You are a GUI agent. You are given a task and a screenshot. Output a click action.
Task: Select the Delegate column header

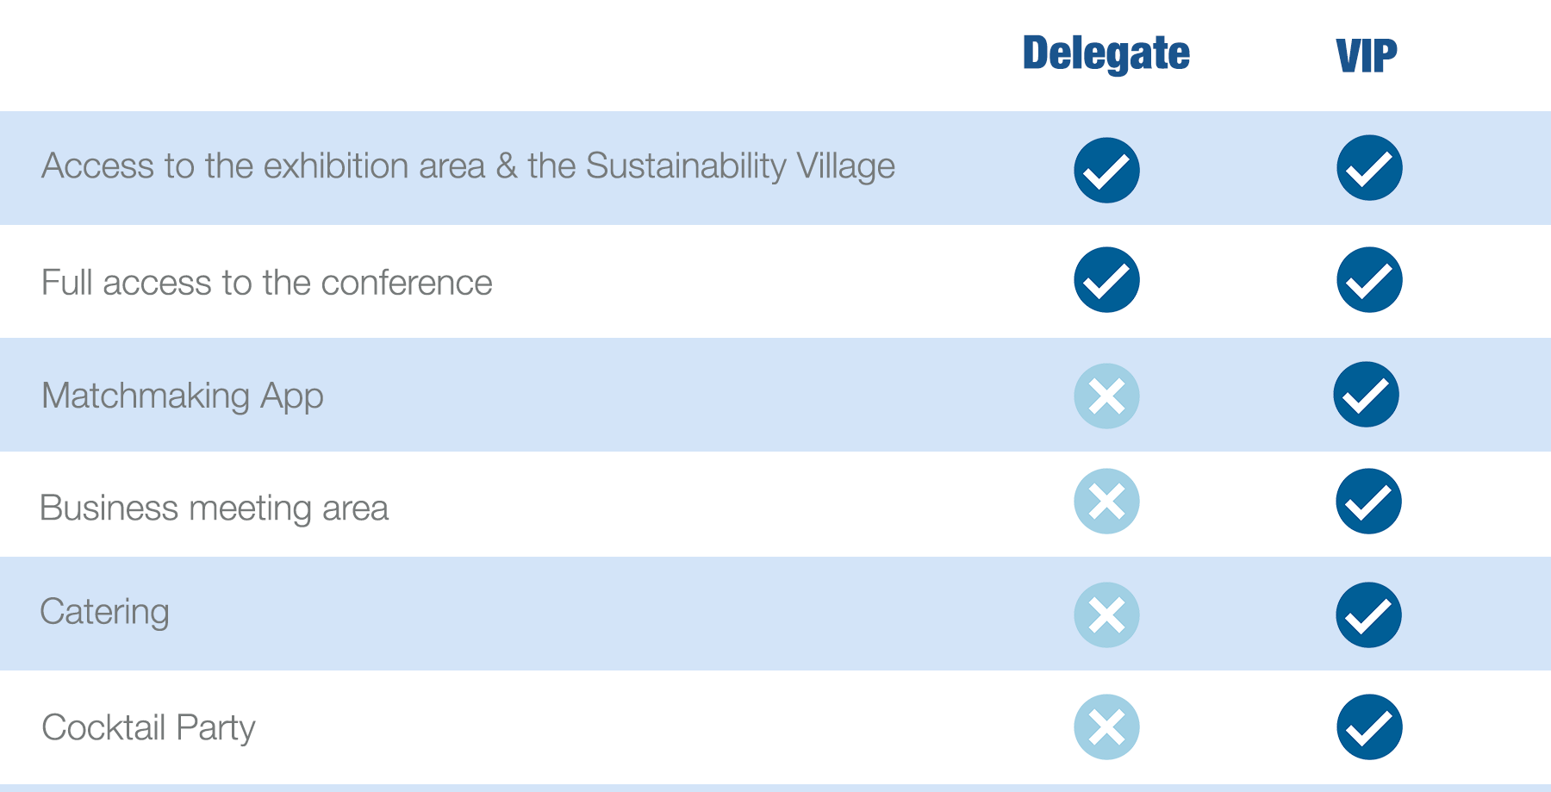pos(1106,53)
